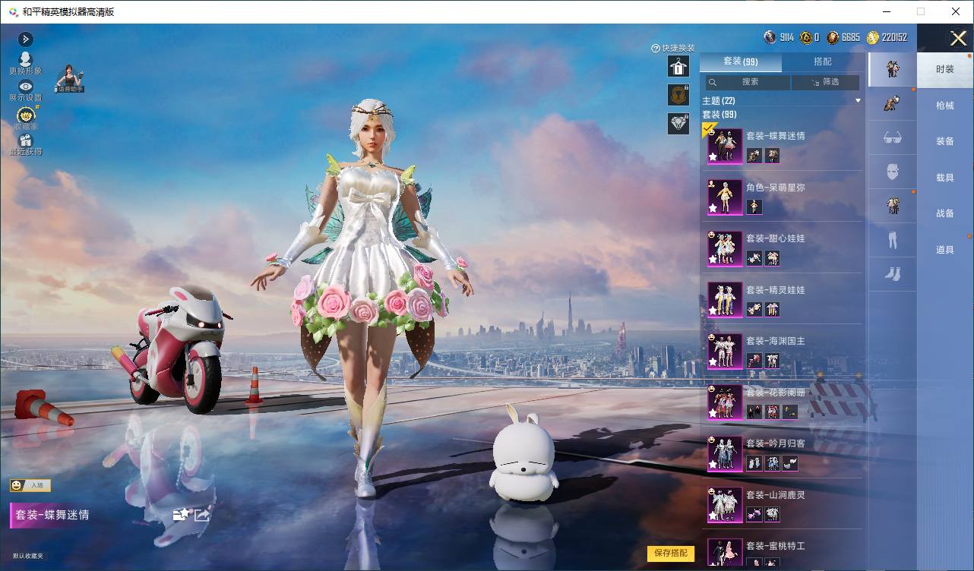Image resolution: width=974 pixels, height=571 pixels.
Task: Open the 时装 fashion tab
Action: 945,69
